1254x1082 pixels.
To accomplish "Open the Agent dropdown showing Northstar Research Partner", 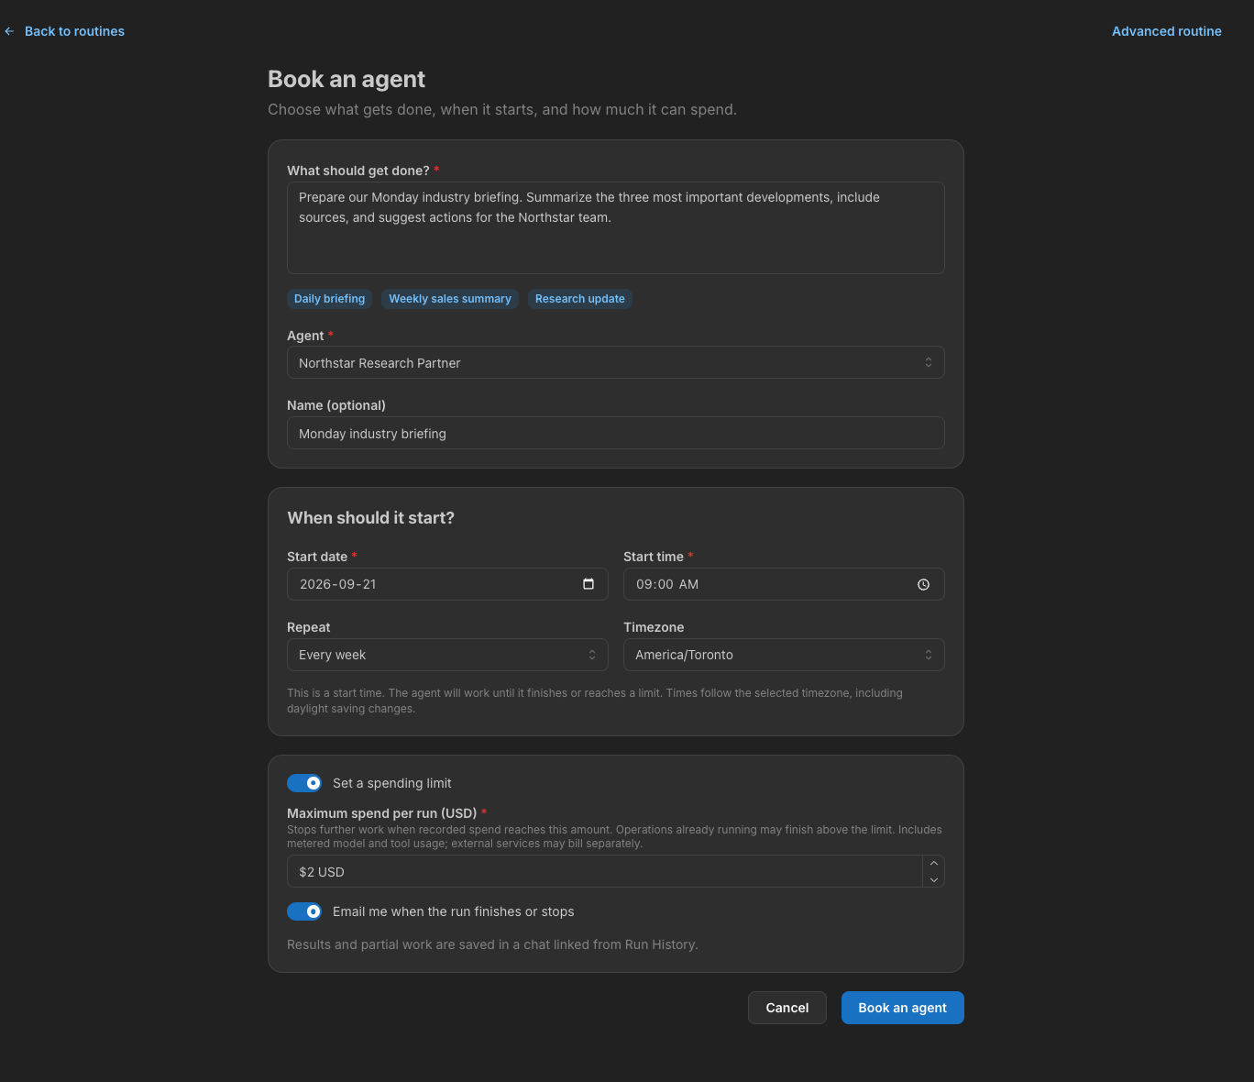I will tap(616, 362).
